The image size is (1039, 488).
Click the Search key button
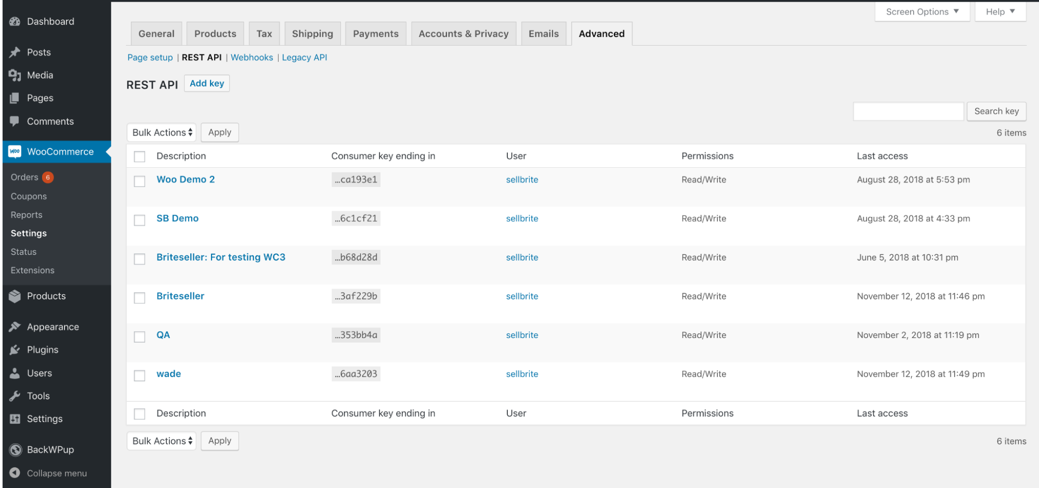[x=996, y=111]
